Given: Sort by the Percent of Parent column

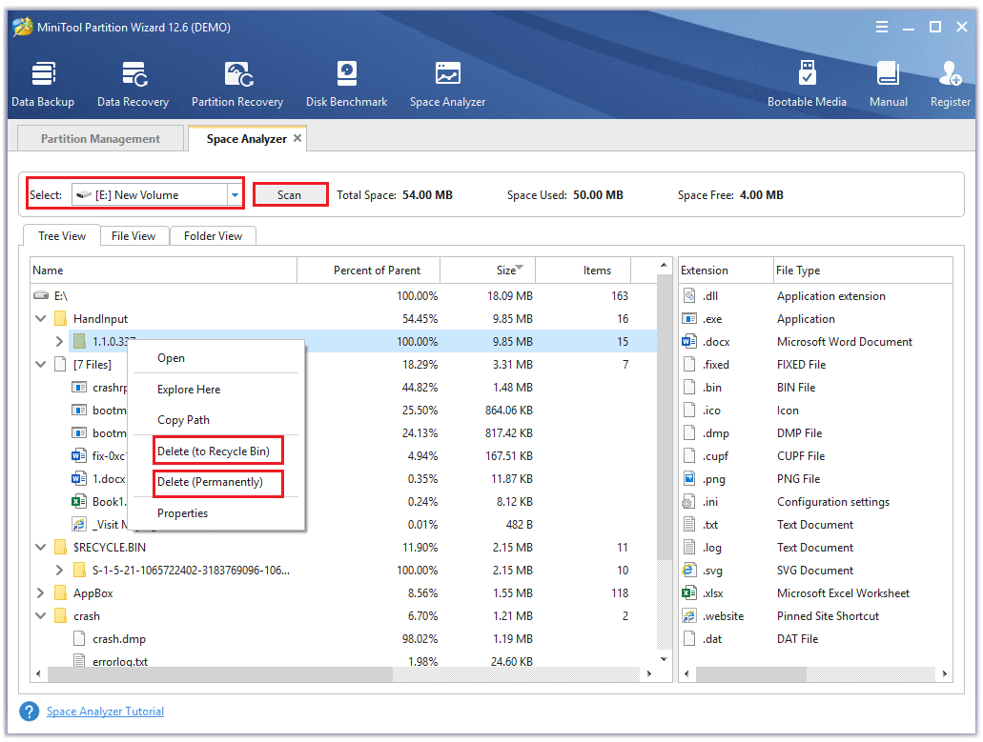Looking at the screenshot, I should pos(369,270).
